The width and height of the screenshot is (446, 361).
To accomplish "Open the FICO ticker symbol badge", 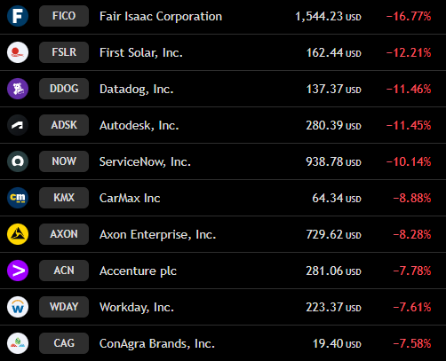I will coord(64,16).
